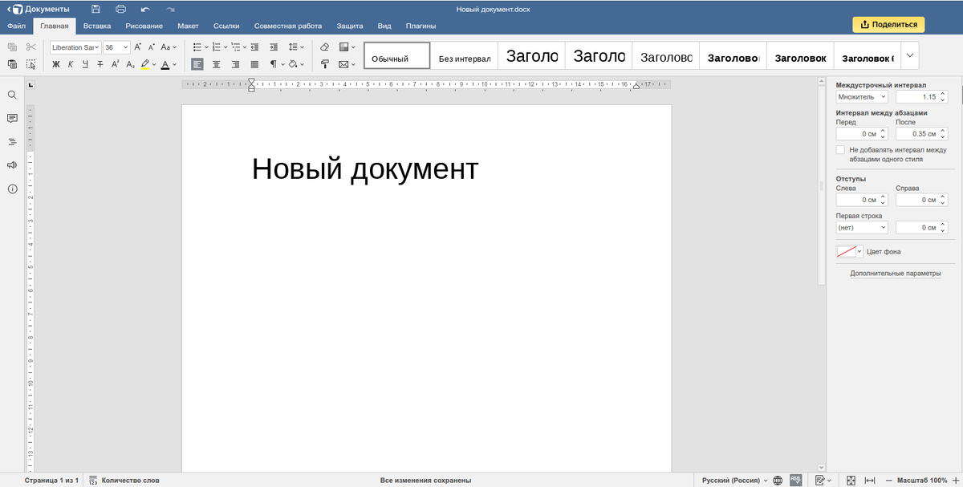Toggle spell checking in status bar
The width and height of the screenshot is (963, 487).
(x=795, y=480)
